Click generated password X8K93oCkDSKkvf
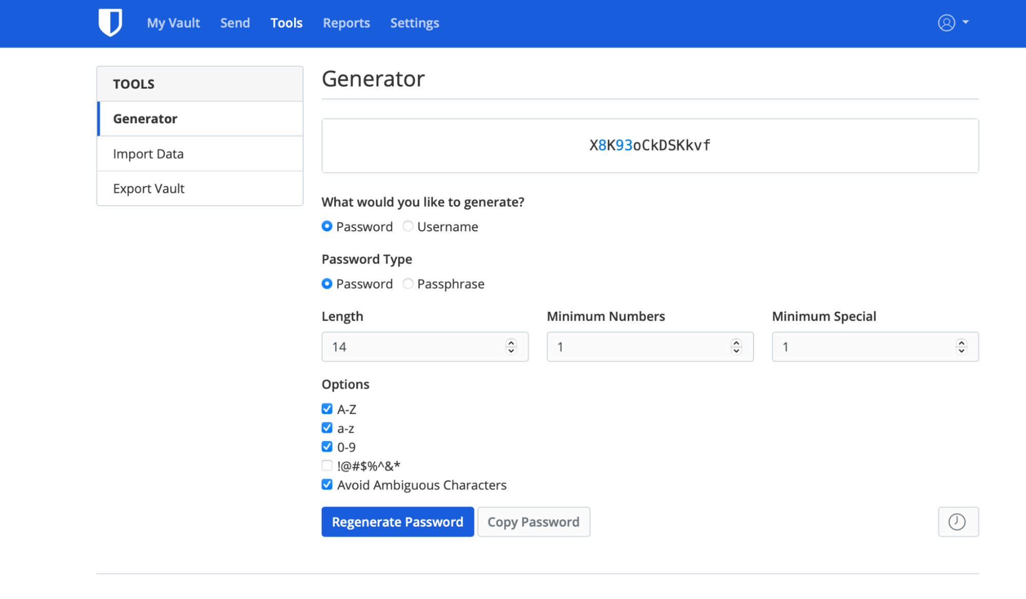This screenshot has height=599, width=1026. (x=650, y=146)
